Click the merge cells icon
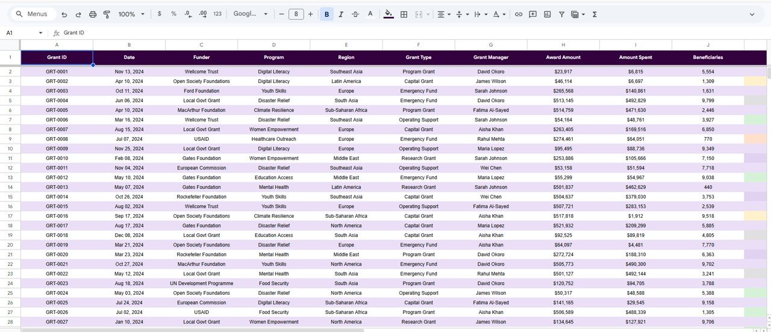This screenshot has height=332, width=771. 419,14
